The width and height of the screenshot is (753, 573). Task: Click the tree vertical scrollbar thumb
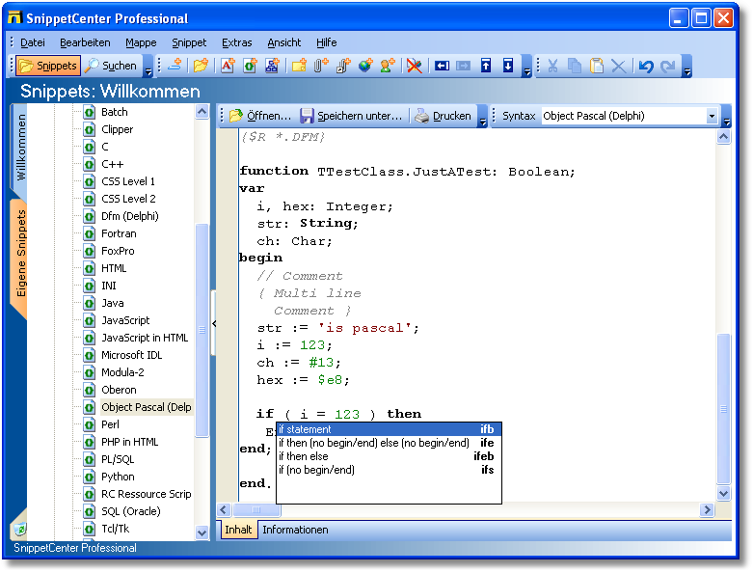[202, 331]
